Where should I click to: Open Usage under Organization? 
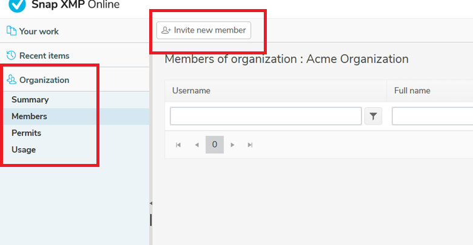tap(24, 149)
